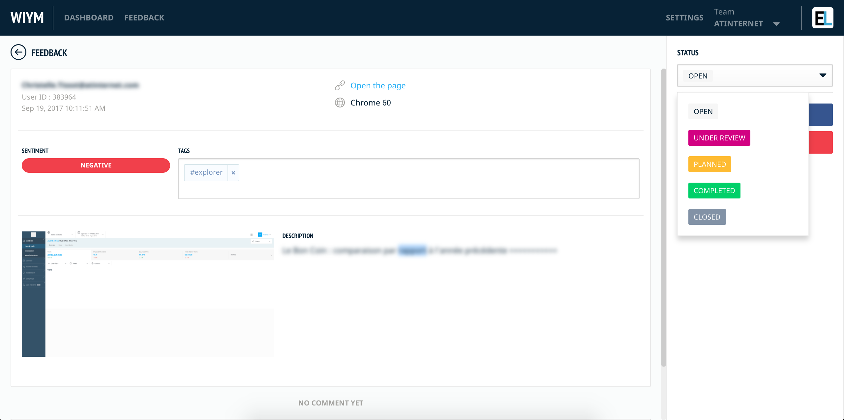Follow the Open the page link

pyautogui.click(x=378, y=86)
